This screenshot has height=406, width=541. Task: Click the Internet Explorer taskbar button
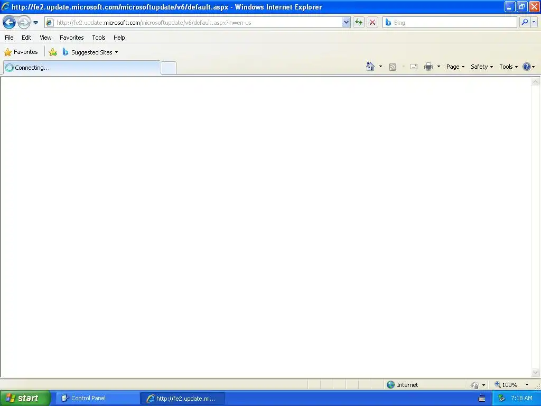(183, 399)
